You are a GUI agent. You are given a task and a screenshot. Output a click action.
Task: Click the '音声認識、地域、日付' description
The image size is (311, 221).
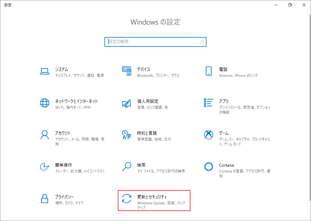point(154,139)
